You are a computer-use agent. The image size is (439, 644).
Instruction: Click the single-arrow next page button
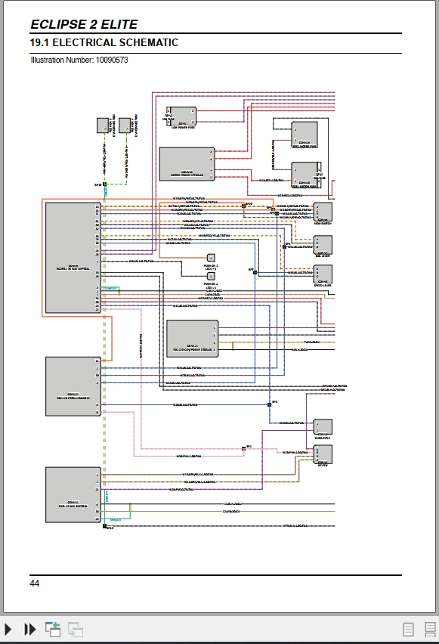tap(8, 629)
